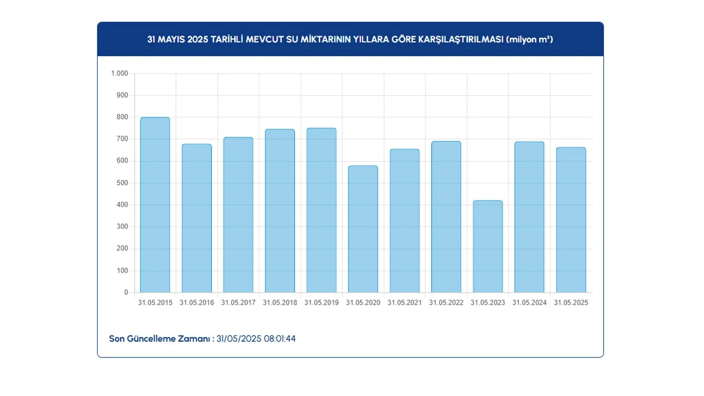This screenshot has height=396, width=704.
Task: Click the 0 y-axis label
Action: tap(126, 293)
